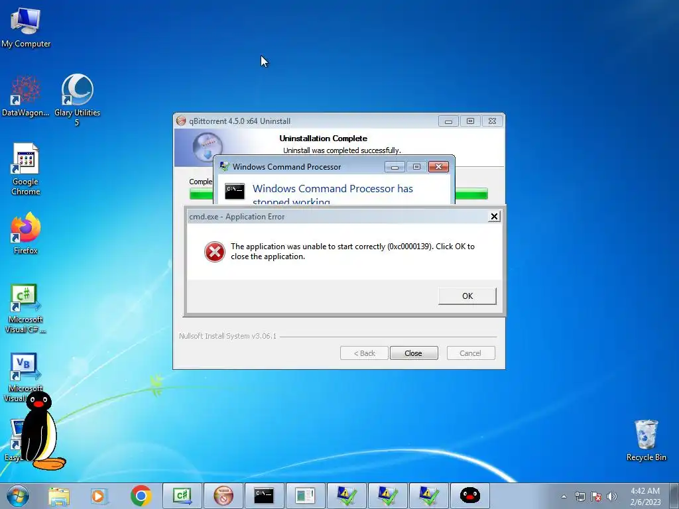Click the 'Windows Command Processor has stopped working' text
The width and height of the screenshot is (679, 509).
(333, 194)
